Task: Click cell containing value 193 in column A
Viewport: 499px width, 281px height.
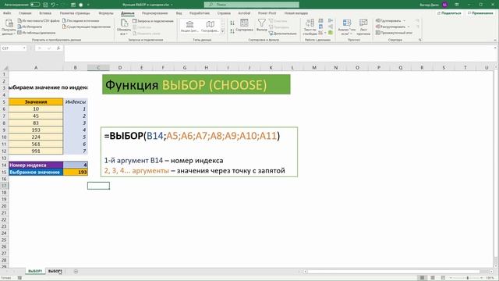Action: point(36,130)
